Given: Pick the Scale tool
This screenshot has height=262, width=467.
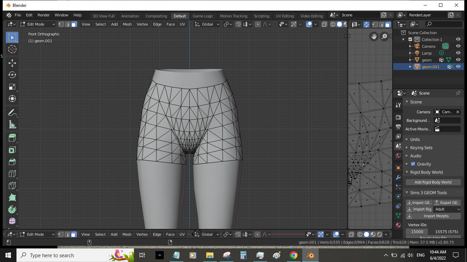Looking at the screenshot, I should 12,87.
